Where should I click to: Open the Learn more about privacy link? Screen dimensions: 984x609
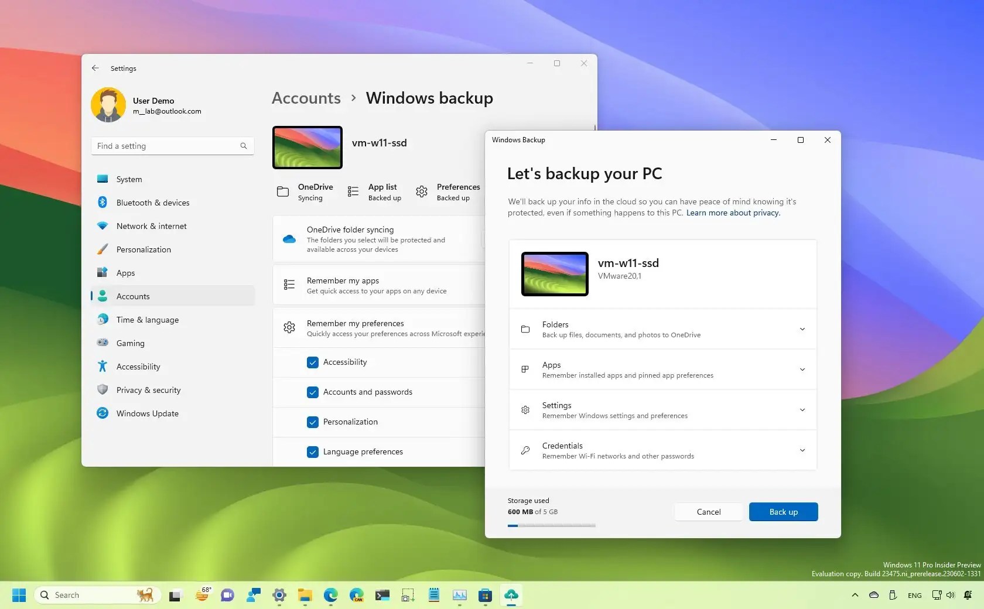tap(732, 213)
